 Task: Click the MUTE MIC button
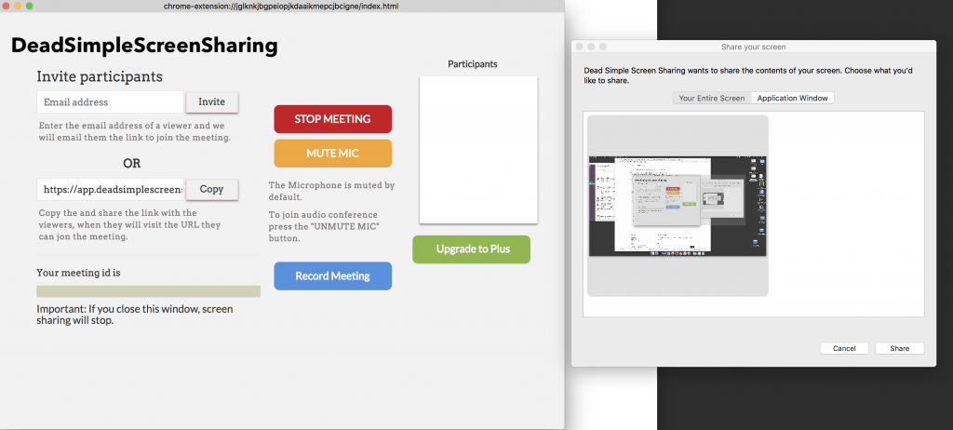pos(332,154)
